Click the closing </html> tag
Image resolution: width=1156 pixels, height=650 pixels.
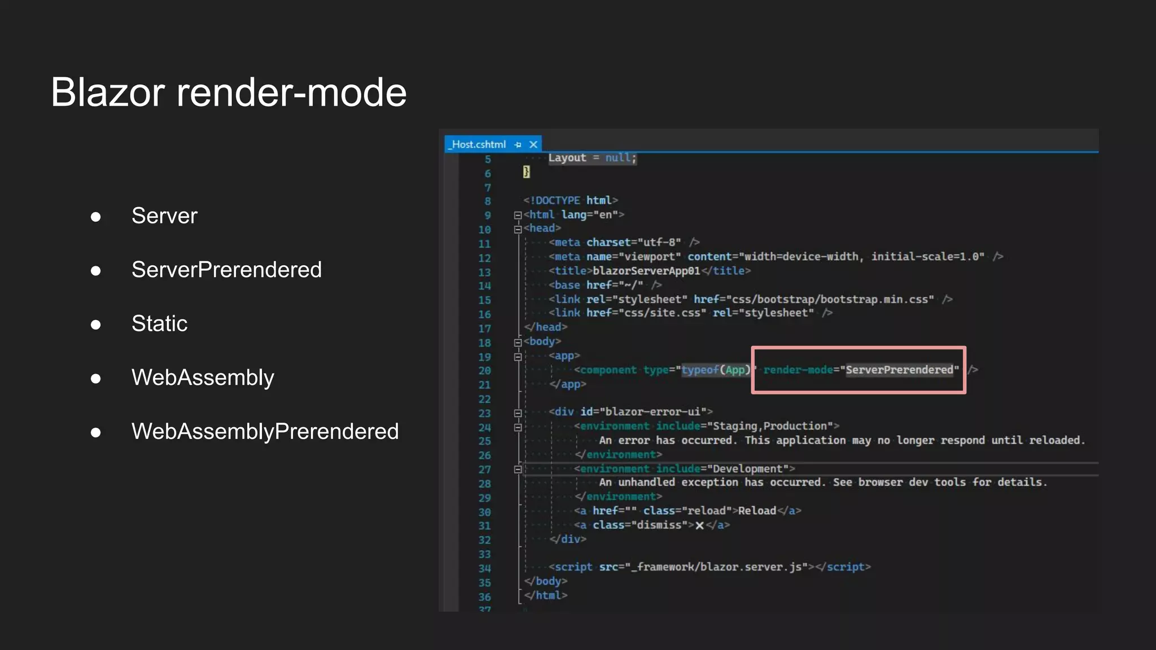(546, 595)
